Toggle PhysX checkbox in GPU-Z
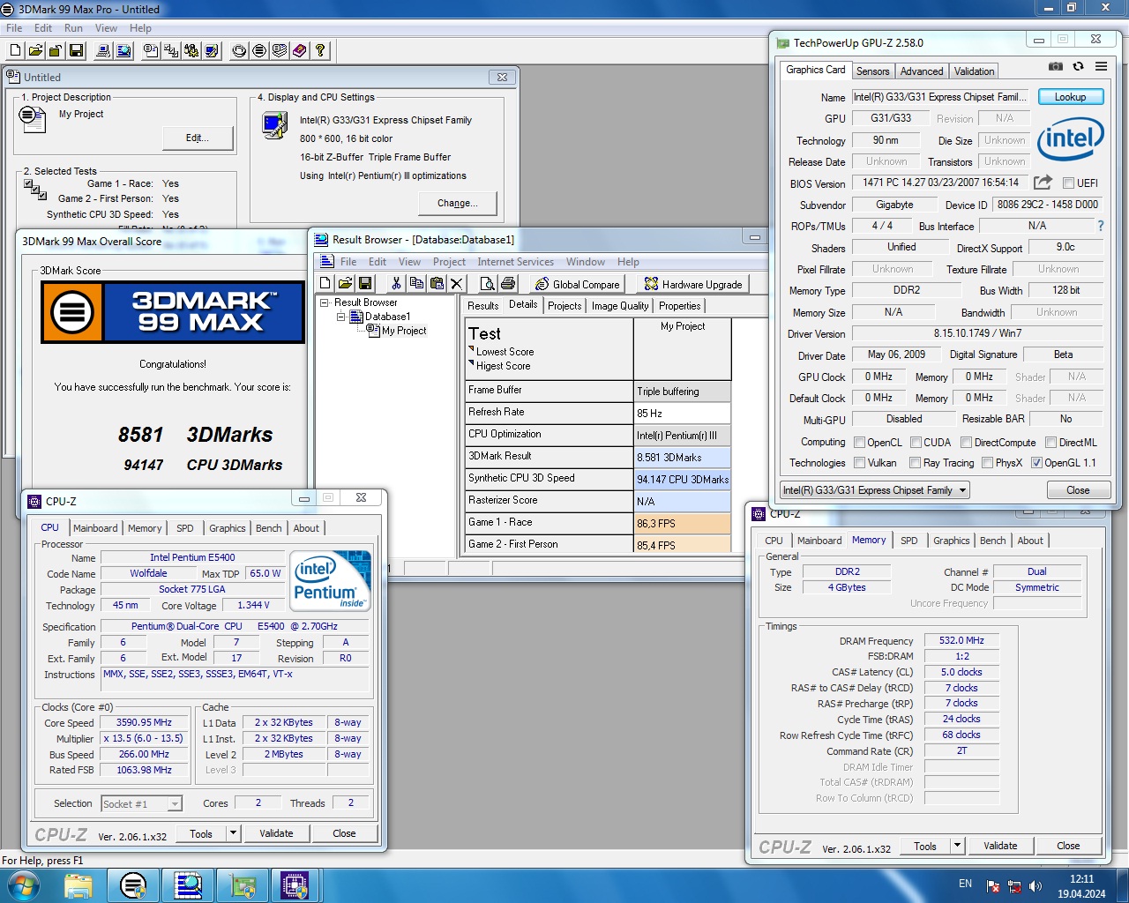1129x903 pixels. click(987, 463)
